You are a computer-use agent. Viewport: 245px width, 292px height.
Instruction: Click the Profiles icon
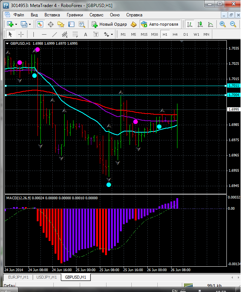pos(24,24)
